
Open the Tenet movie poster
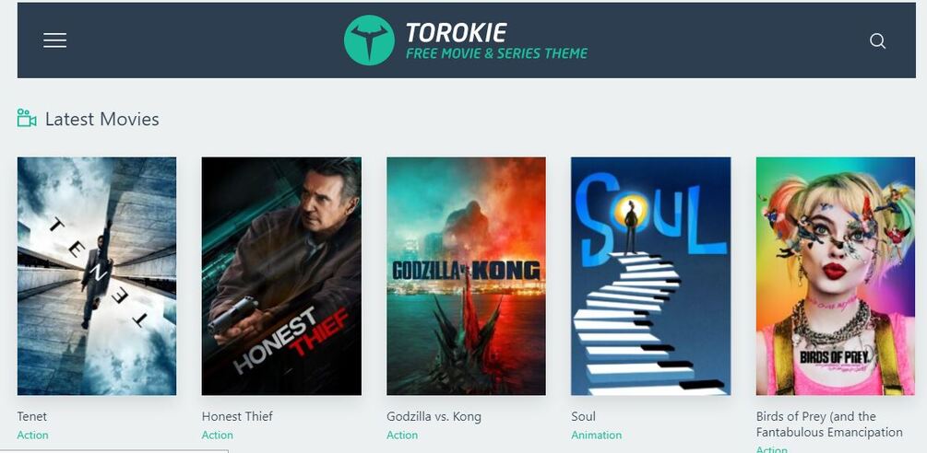pos(96,276)
